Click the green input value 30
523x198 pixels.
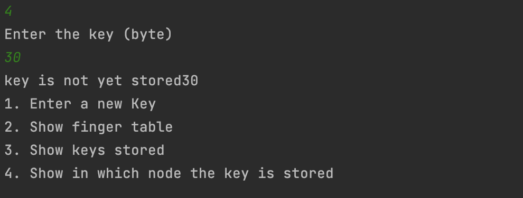(x=13, y=57)
